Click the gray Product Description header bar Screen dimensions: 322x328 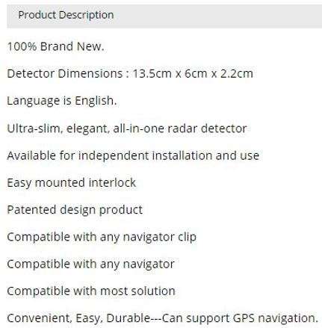coord(164,16)
